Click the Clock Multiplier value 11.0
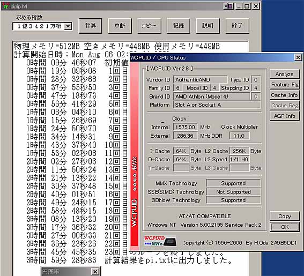Image resolution: width=304 pixels, height=276 pixels. coord(239,136)
